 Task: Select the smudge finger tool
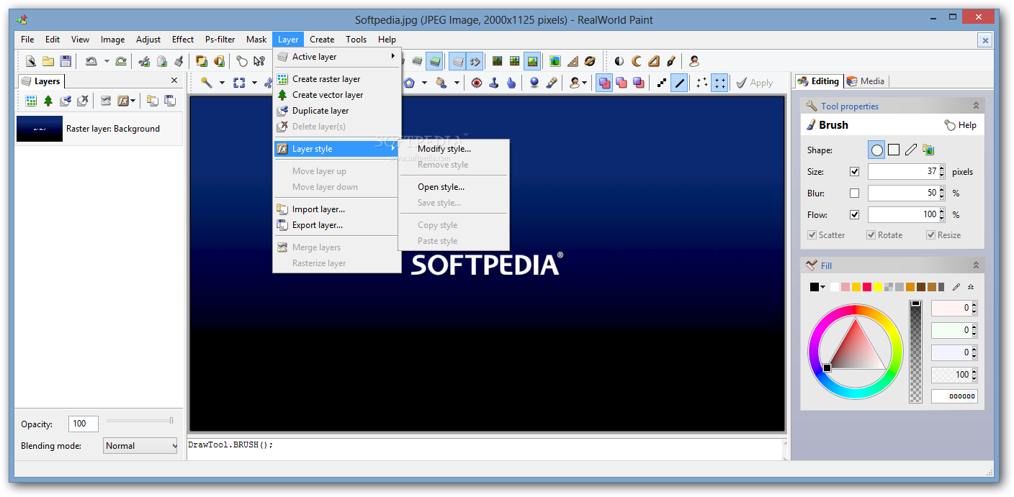[x=511, y=83]
